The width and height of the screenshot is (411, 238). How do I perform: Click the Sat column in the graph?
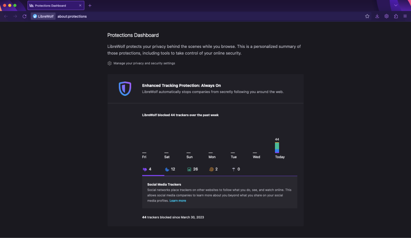[167, 155]
